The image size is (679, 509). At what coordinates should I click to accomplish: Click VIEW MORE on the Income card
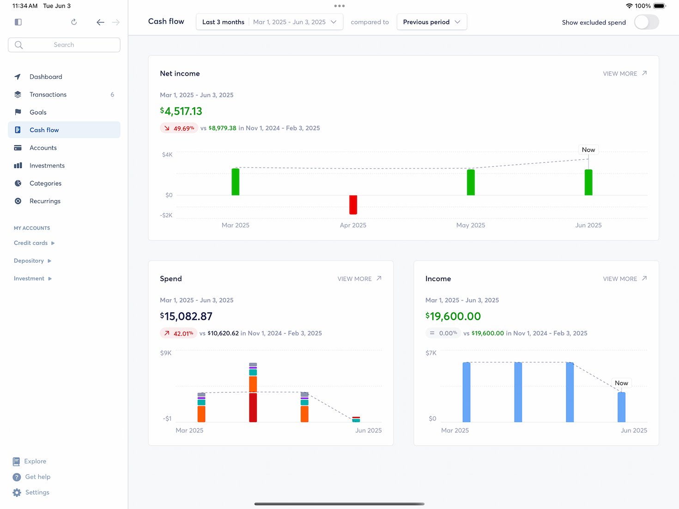pos(624,279)
